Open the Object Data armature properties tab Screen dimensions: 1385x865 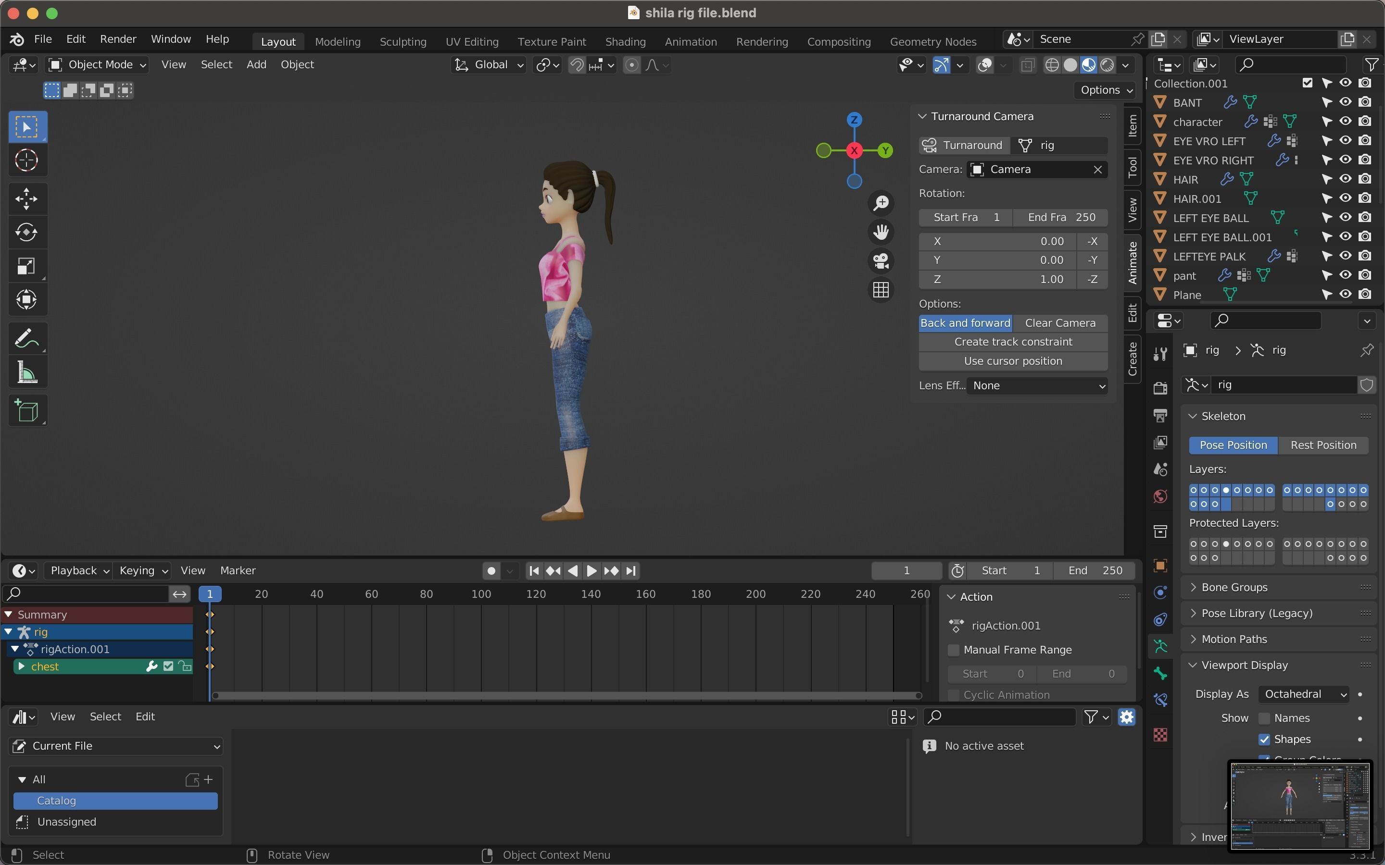[1160, 647]
